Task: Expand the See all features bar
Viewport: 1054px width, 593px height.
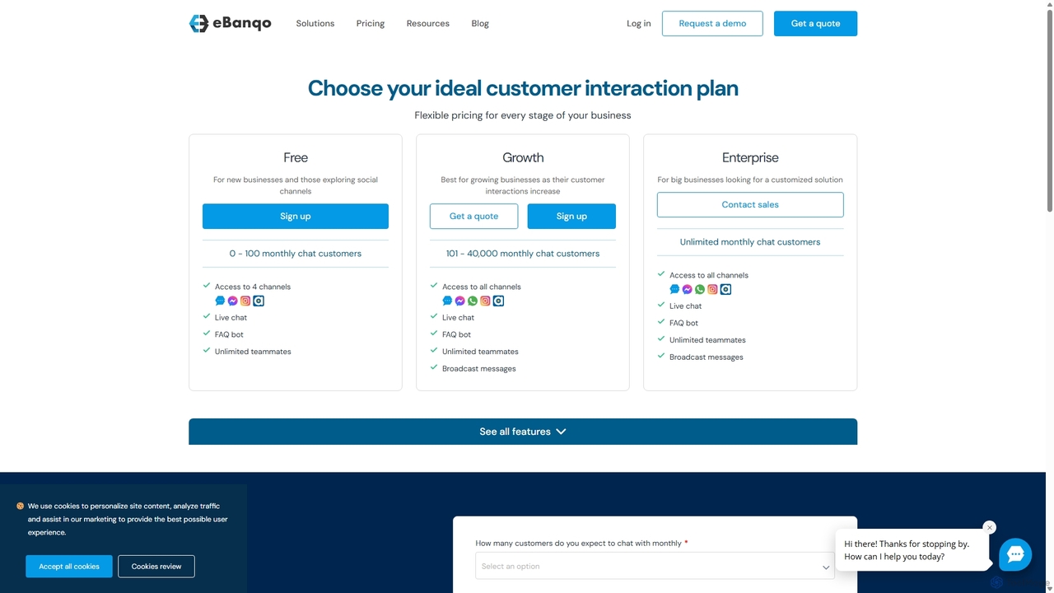Action: (523, 432)
